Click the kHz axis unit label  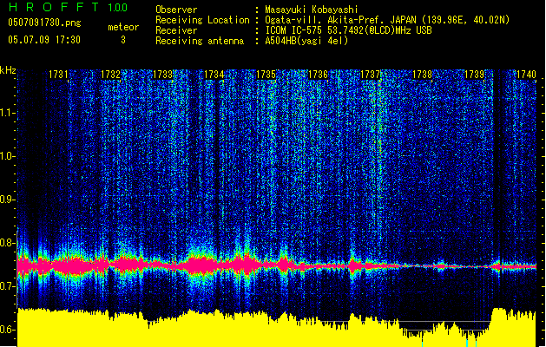coord(8,70)
